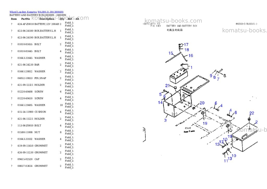Click callout number 1 beside battery
This screenshot has height=189, width=267.
pyautogui.click(x=191, y=68)
